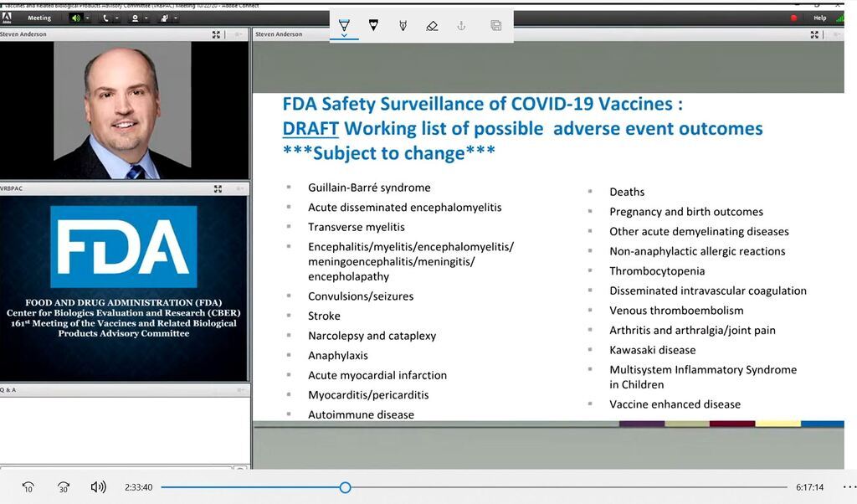Click the video seek bar handle
857x504 pixels.
(x=345, y=487)
